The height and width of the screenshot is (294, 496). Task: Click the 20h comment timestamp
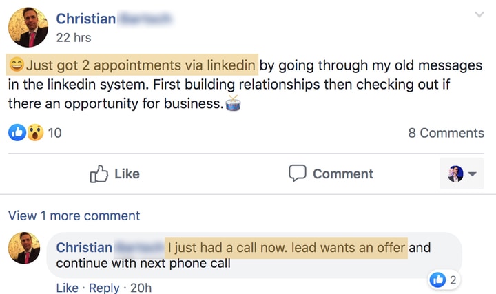[x=140, y=288]
